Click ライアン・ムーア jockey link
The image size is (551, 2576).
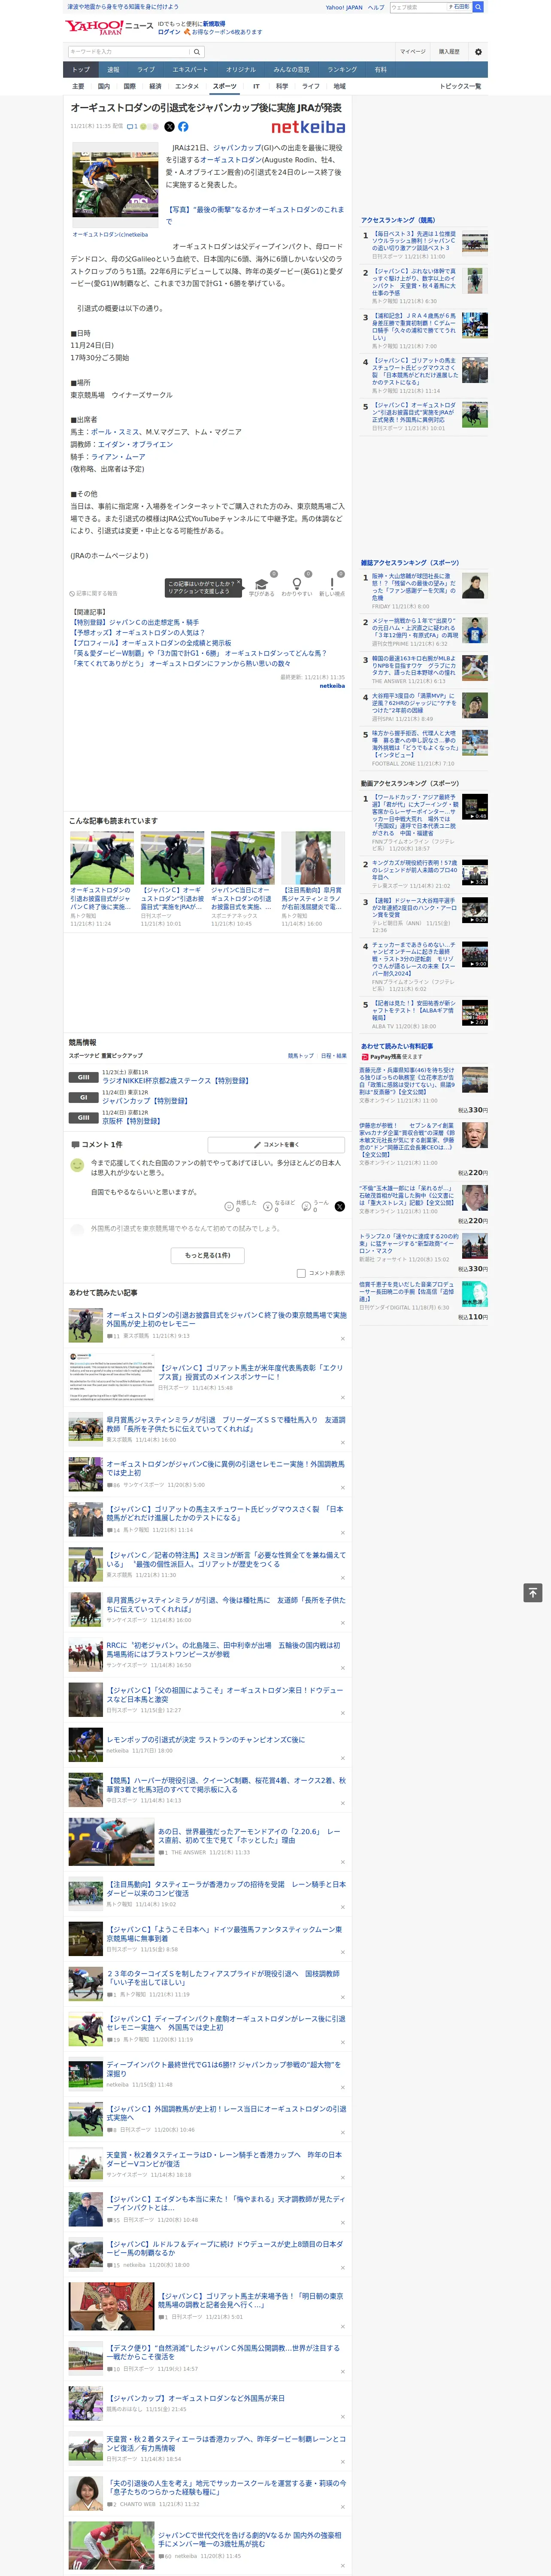(x=118, y=456)
